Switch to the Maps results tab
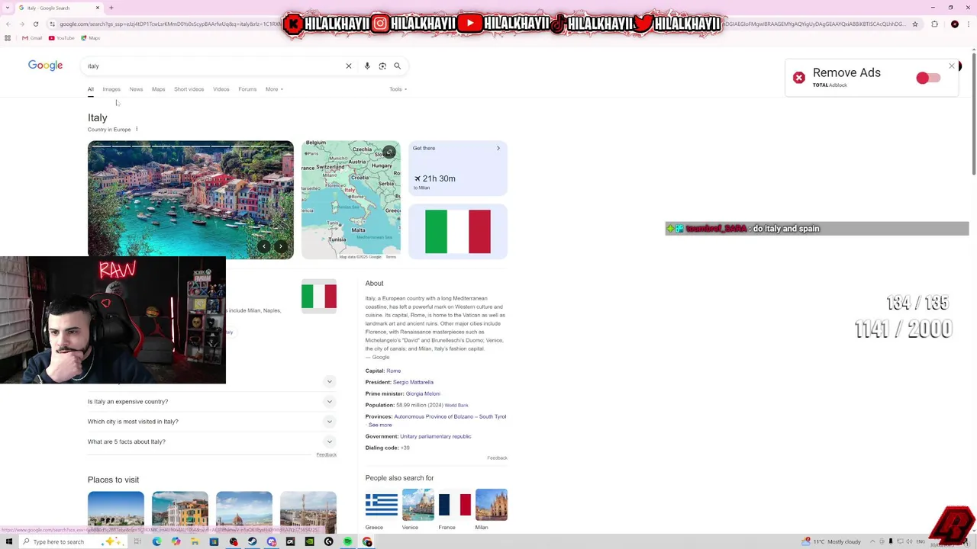Image resolution: width=977 pixels, height=549 pixels. click(158, 89)
